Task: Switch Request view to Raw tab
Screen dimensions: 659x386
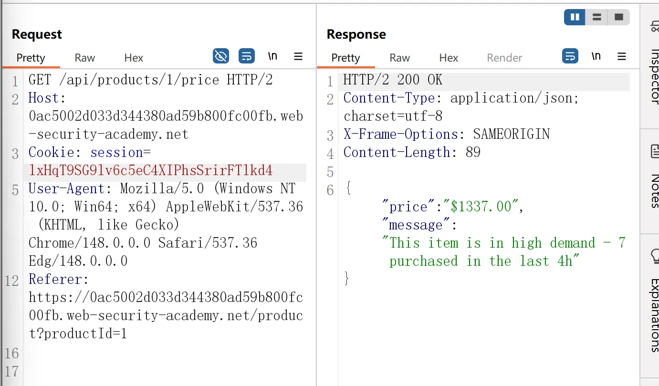Action: pos(84,58)
